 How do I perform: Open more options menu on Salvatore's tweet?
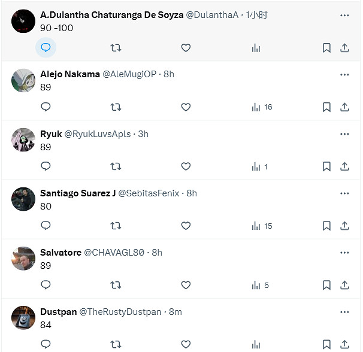[344, 252]
